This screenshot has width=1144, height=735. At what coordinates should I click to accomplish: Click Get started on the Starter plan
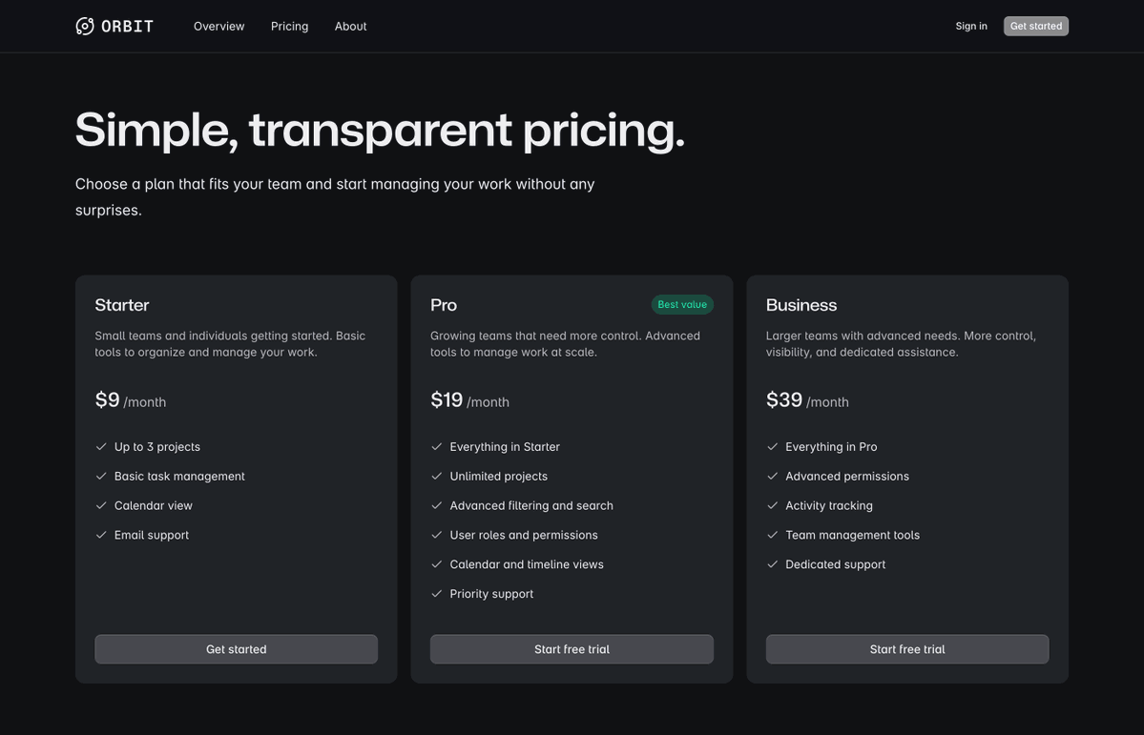(x=237, y=649)
